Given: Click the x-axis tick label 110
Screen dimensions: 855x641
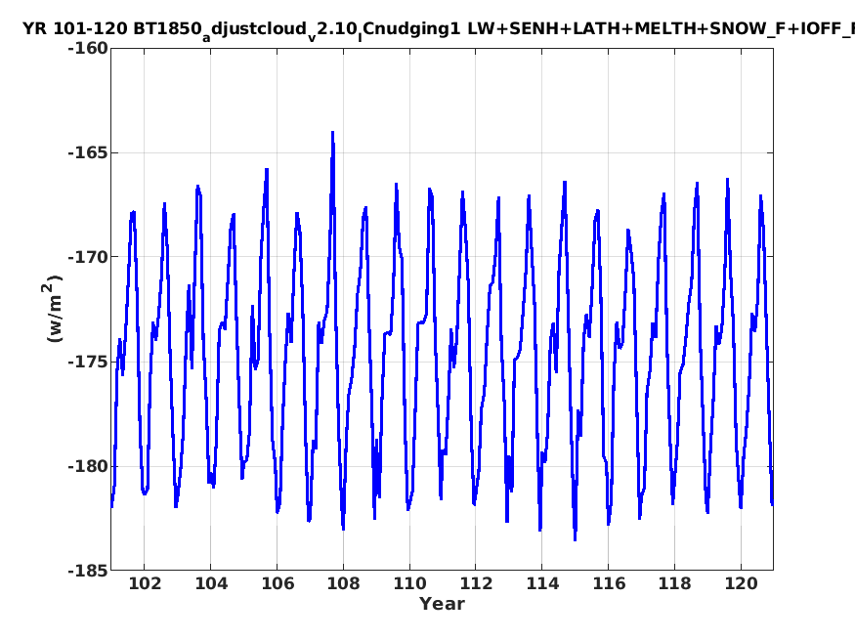Looking at the screenshot, I should 409,583.
